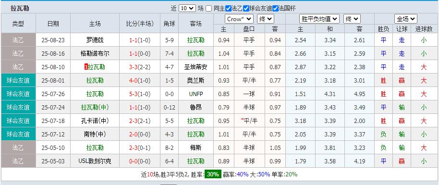The width and height of the screenshot is (439, 185).
Task: Click the date 25-05-10
Action: click(53, 148)
